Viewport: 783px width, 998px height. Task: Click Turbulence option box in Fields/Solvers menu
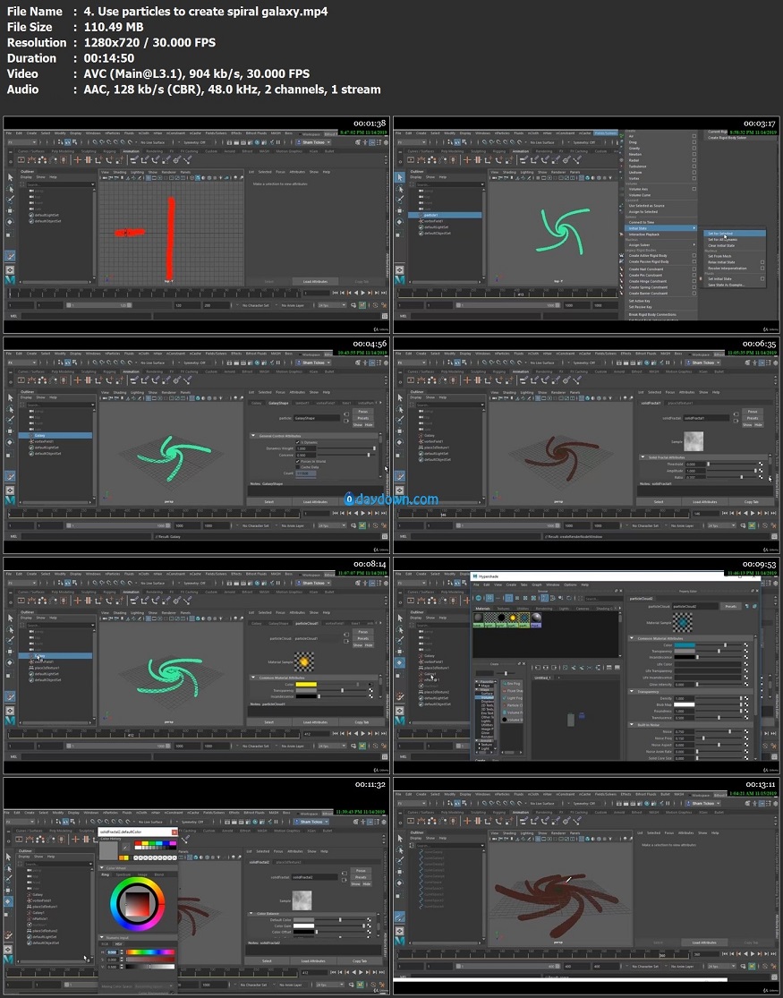pyautogui.click(x=694, y=166)
